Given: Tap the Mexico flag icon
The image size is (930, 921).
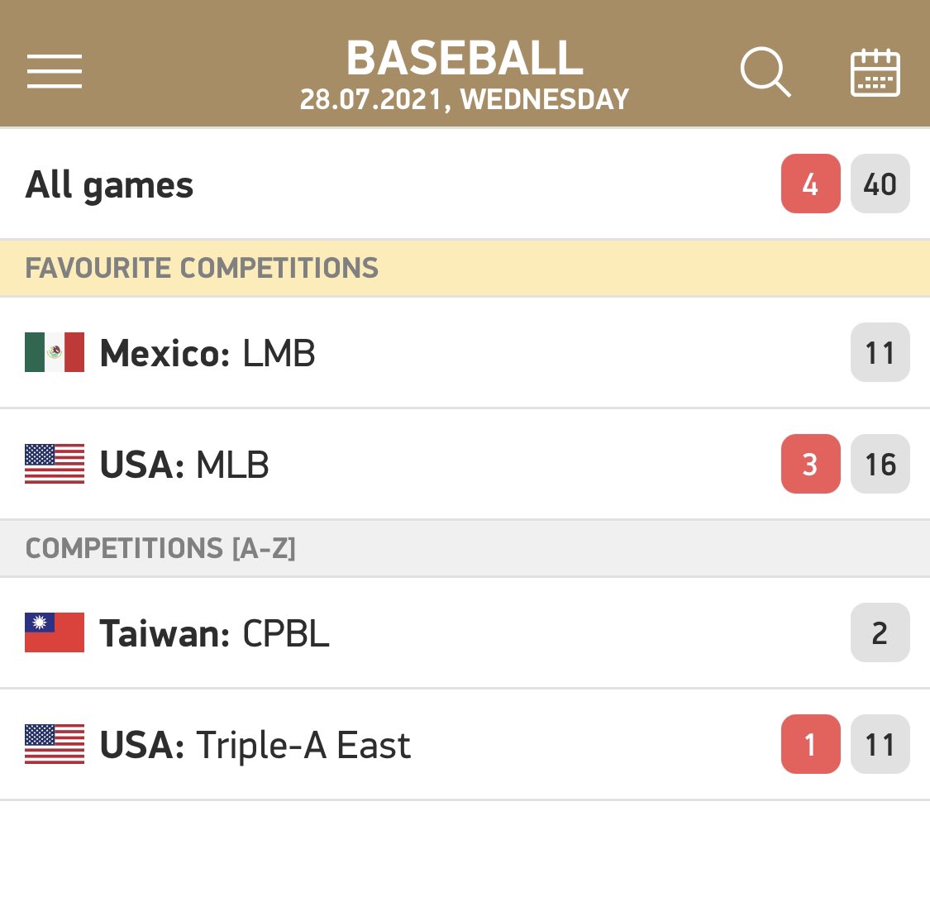Looking at the screenshot, I should click(x=55, y=353).
